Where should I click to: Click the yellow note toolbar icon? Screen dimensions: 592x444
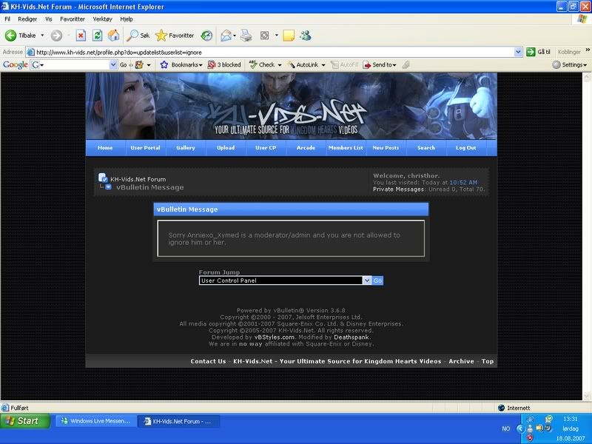point(289,36)
